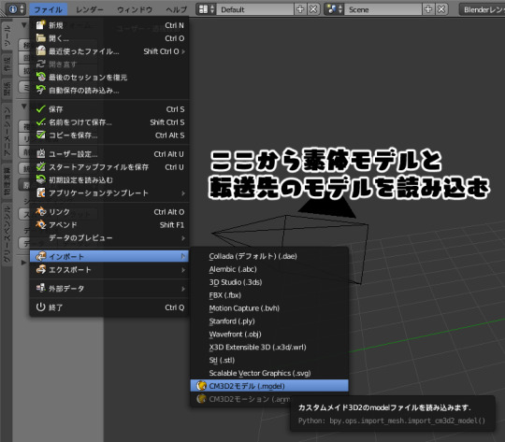Choose 終了 to quit Blender

coord(109,307)
